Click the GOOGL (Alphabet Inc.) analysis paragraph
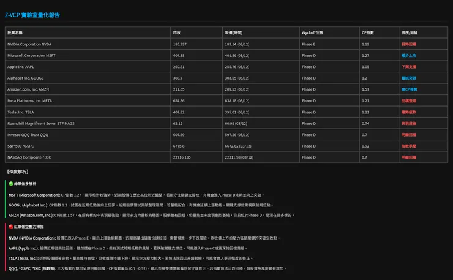453x280 pixels. coord(141,205)
